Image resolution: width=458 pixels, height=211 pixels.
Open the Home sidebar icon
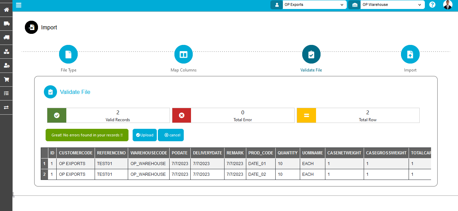[x=6, y=10]
